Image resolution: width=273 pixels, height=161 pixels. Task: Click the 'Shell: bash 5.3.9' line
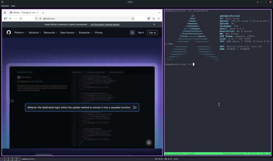tap(232, 29)
